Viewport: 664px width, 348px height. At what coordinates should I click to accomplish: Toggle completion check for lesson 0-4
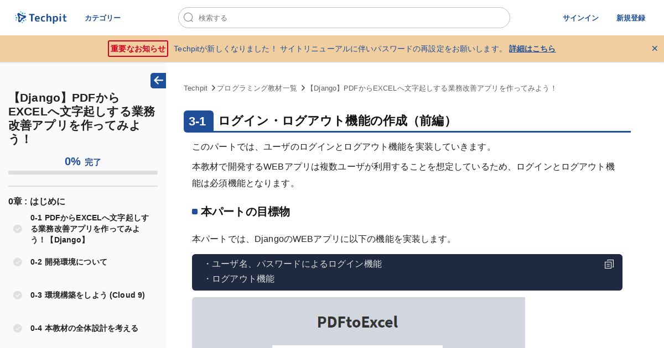[18, 328]
